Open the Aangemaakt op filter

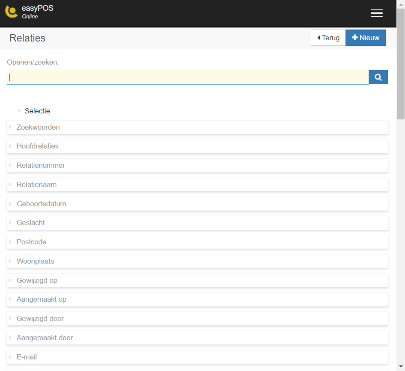pos(198,299)
